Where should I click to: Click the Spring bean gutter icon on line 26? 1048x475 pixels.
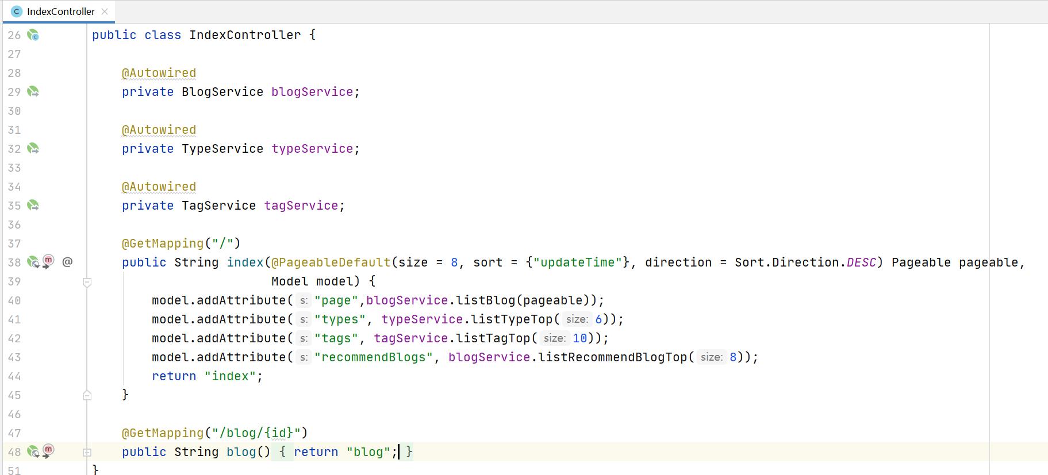point(33,35)
